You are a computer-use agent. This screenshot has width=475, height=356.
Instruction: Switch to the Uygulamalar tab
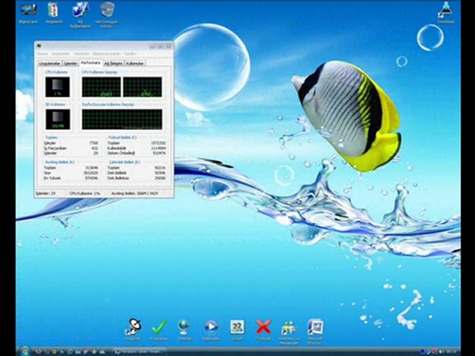click(49, 63)
